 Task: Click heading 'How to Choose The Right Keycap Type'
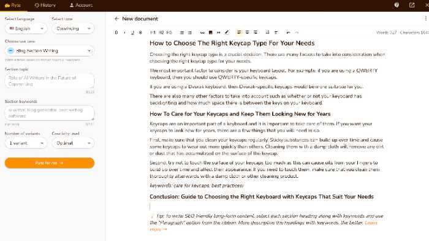coord(232,44)
